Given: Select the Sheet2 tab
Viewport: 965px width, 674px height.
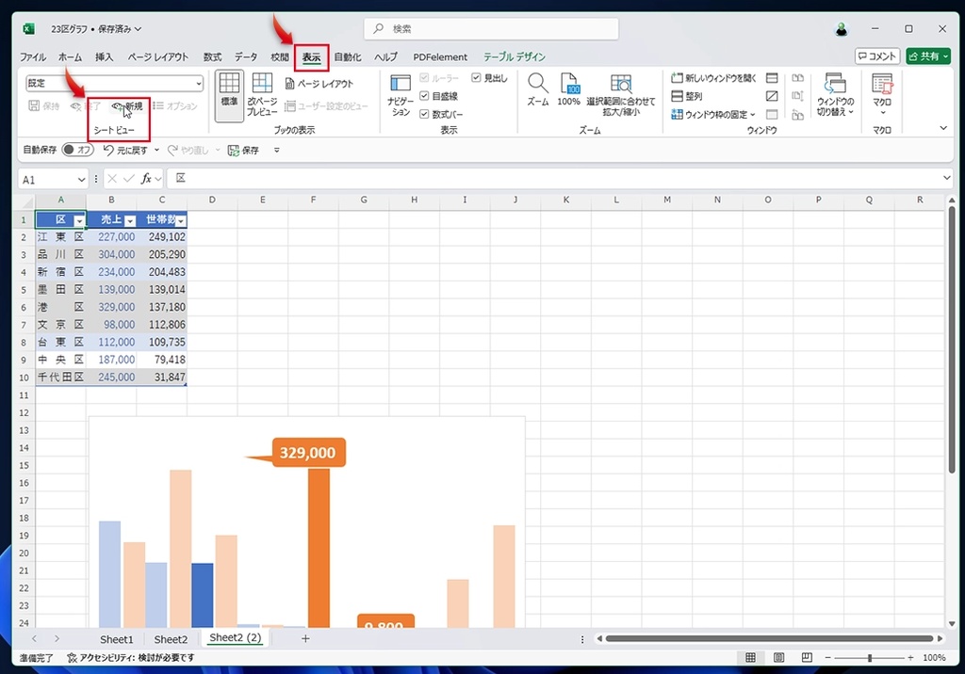Looking at the screenshot, I should point(171,639).
